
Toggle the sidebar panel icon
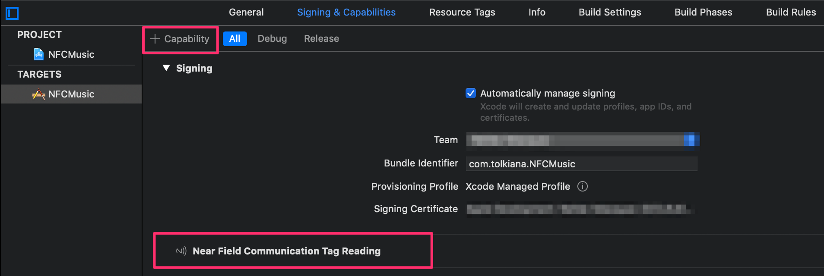click(x=12, y=13)
